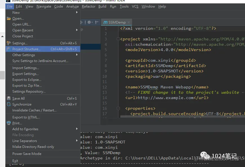Viewport: 245px width, 167px height.
Task: Expand the Open Recent submenu
Action: click(43, 30)
